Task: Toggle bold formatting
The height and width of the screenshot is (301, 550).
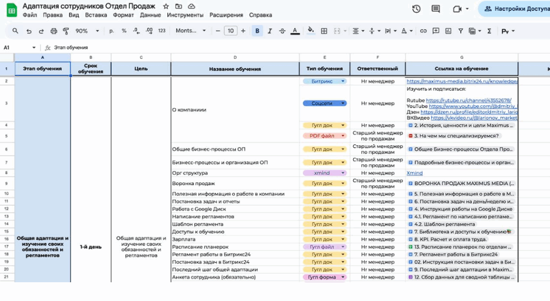Action: tap(257, 31)
